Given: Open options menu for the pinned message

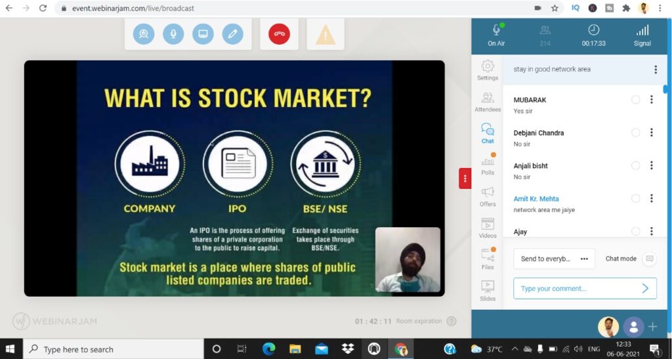Looking at the screenshot, I should point(655,70).
